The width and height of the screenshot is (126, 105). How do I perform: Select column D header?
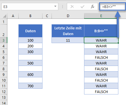click(x=68, y=16)
